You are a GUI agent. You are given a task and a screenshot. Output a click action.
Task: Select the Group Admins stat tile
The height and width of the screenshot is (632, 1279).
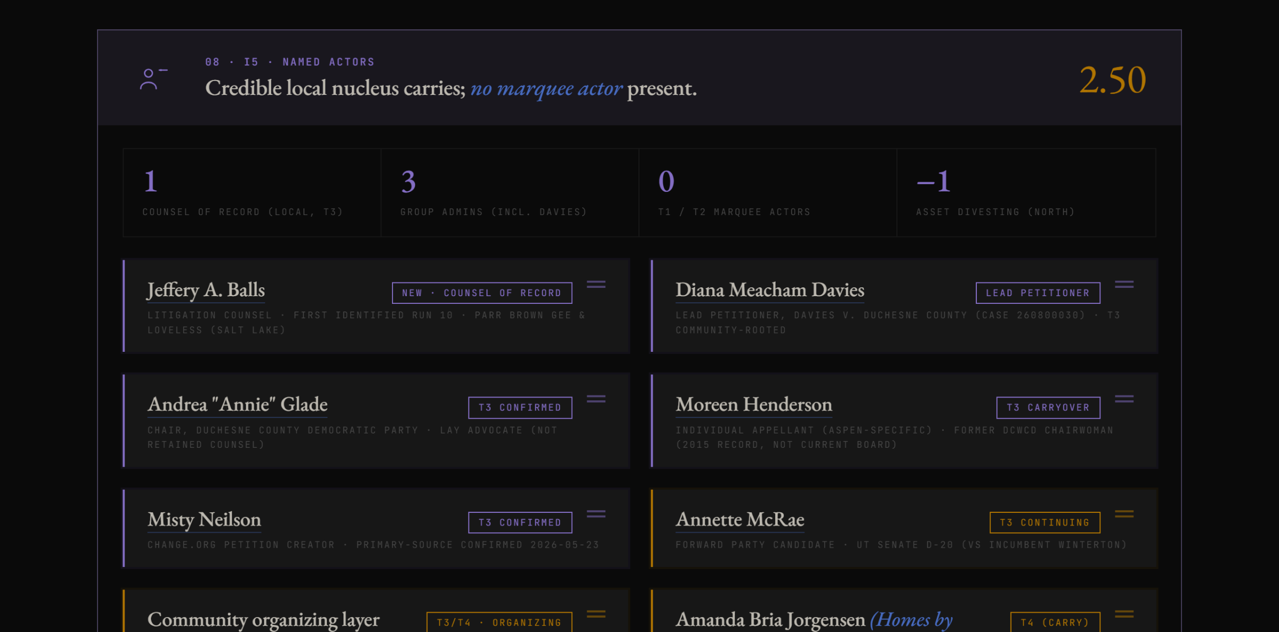pyautogui.click(x=510, y=192)
